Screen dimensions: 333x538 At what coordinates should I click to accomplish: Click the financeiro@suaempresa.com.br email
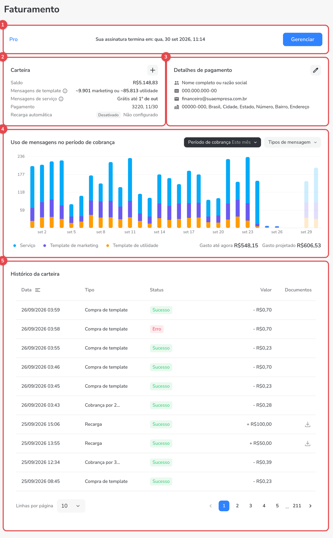click(214, 99)
